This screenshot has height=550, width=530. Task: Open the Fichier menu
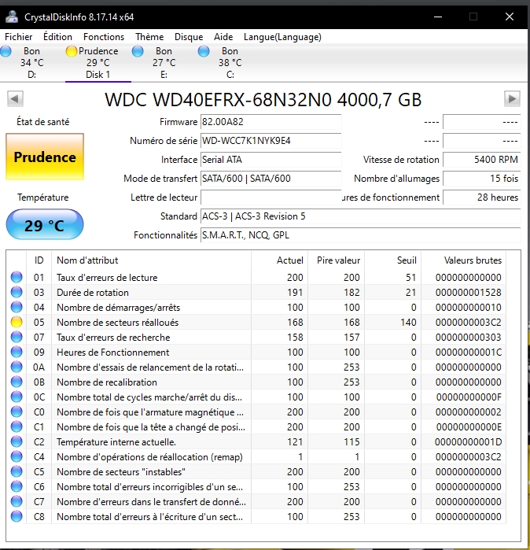click(x=19, y=37)
